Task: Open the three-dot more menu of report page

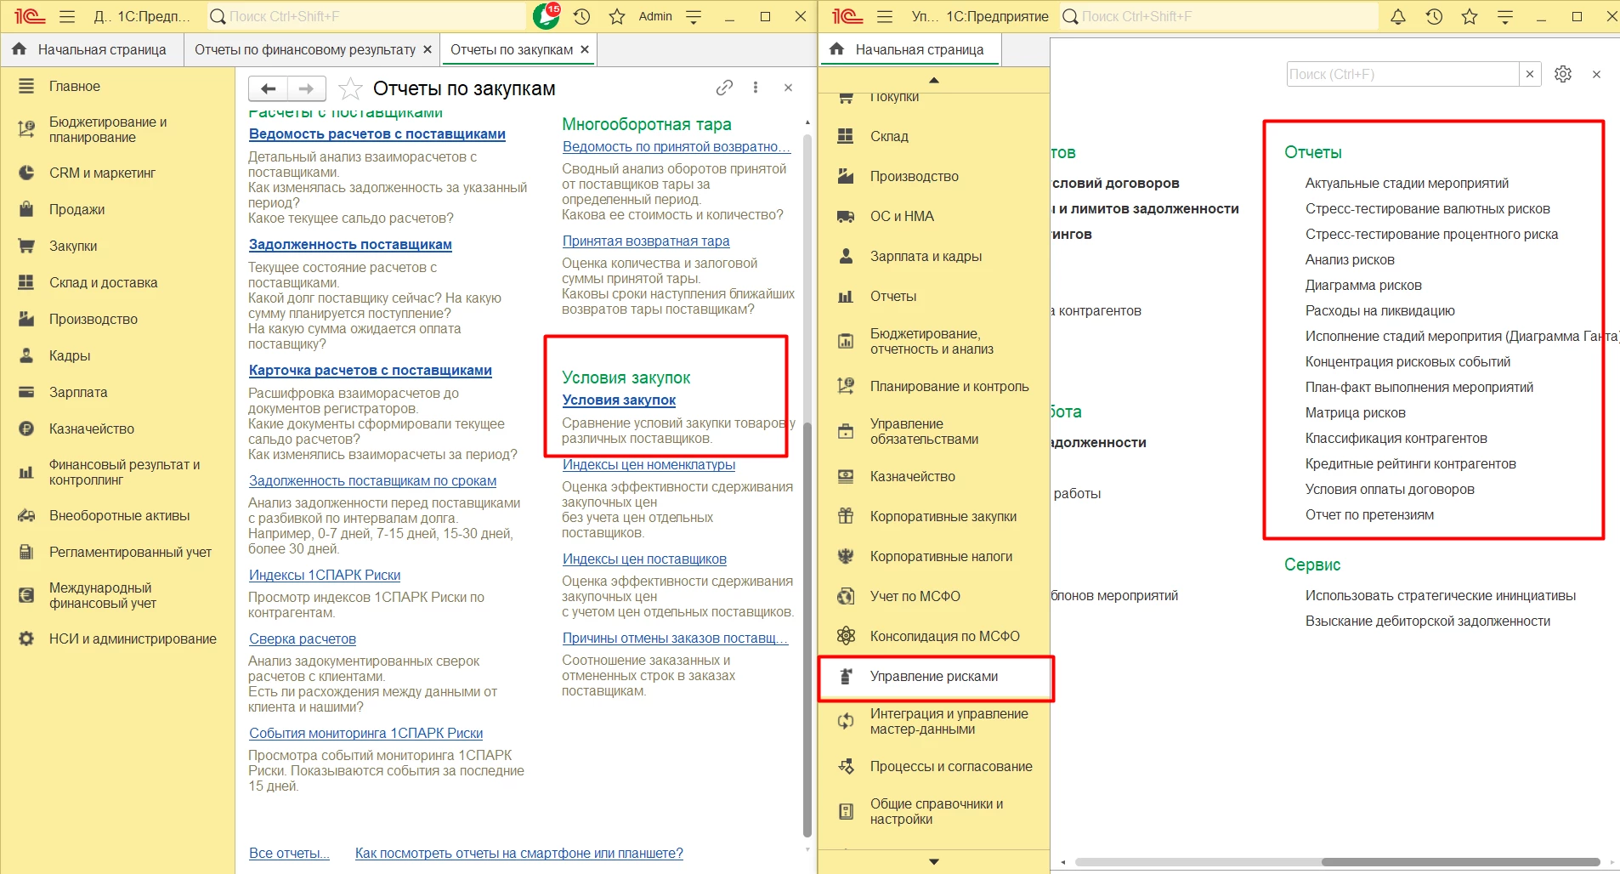Action: point(756,88)
